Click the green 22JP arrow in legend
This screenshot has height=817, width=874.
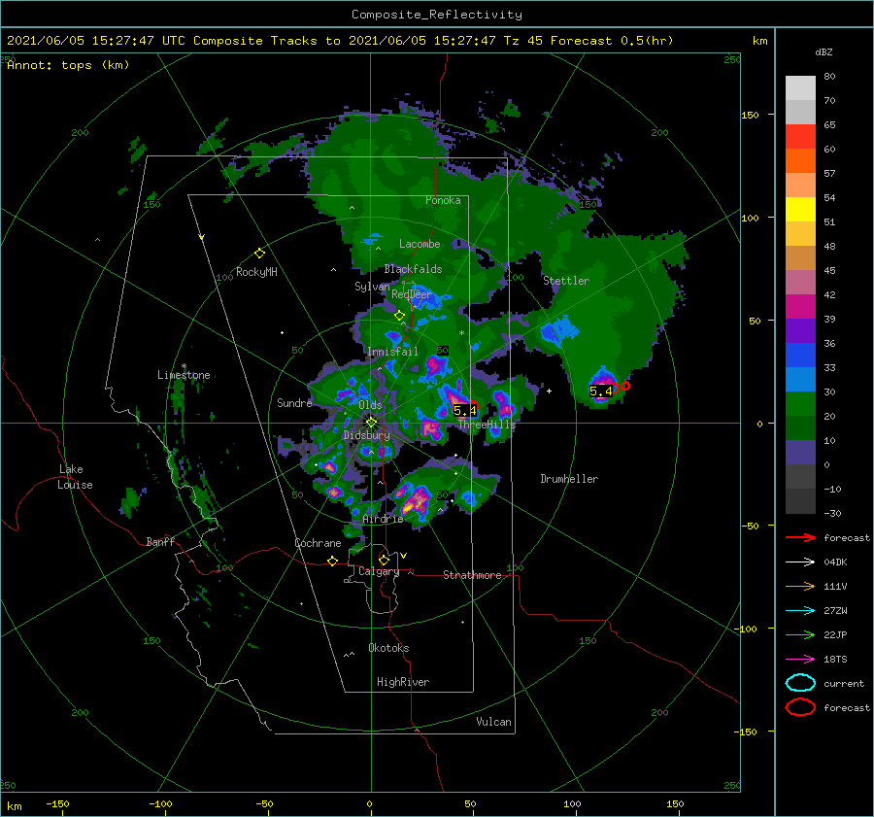point(800,634)
